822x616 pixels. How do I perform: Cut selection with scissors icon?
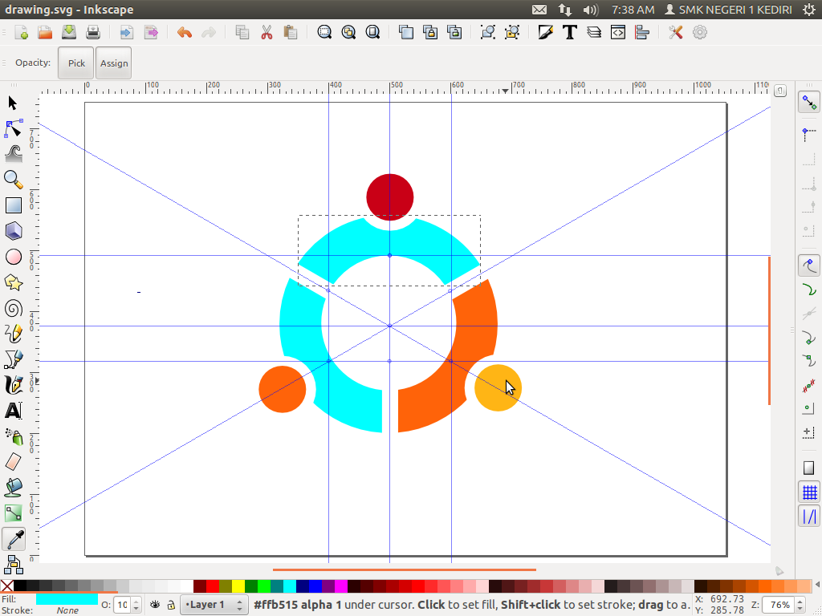click(x=267, y=32)
